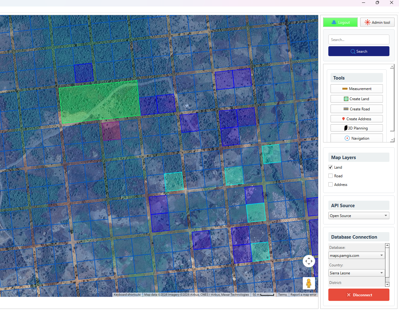
Task: Select the large green land parcel
Action: [x=99, y=102]
